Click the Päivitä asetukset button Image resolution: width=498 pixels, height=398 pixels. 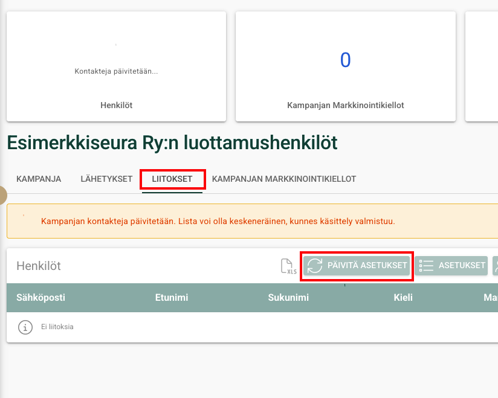click(x=357, y=266)
